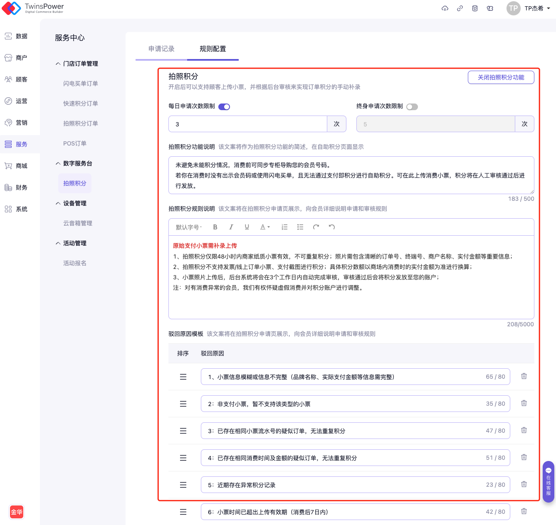Viewport: 556px width, 525px height.
Task: Click the 关闭拍照积分功能 button
Action: coord(501,77)
